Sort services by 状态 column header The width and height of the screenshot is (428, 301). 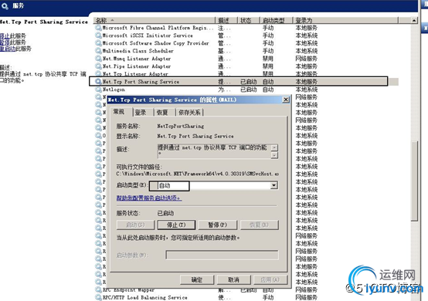(249, 20)
